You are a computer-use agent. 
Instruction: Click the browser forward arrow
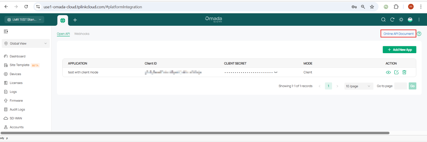coord(16,7)
